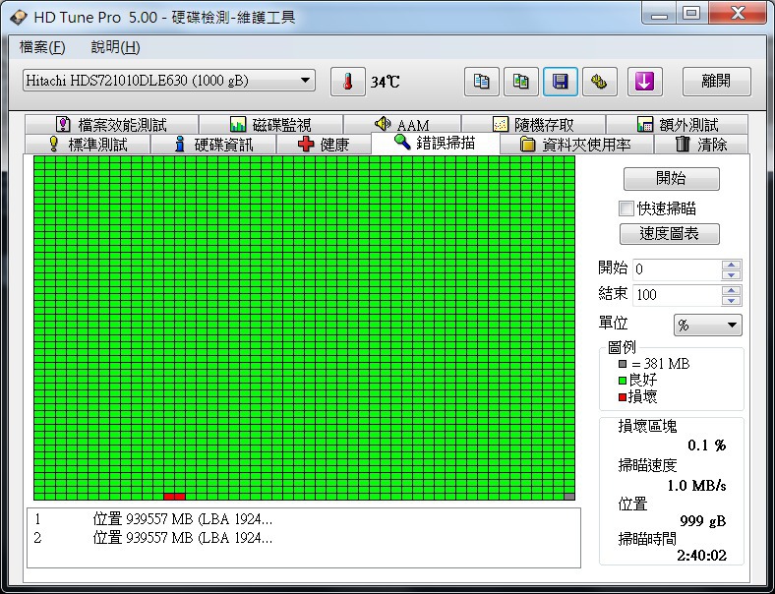Click the 34°C temperature reading
Image resolution: width=775 pixels, height=594 pixels.
pos(385,82)
